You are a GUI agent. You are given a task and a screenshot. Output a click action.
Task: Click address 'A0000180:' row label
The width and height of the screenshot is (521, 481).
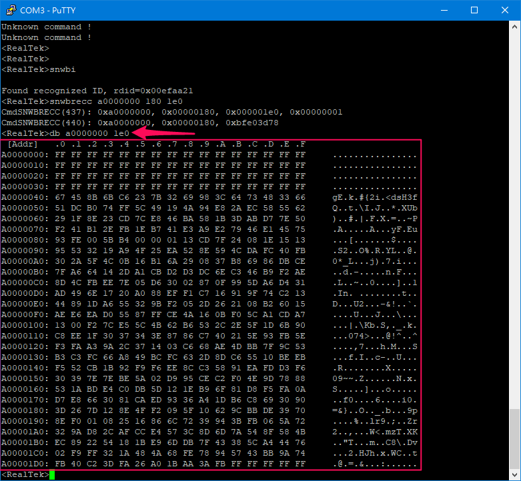pyautogui.click(x=25, y=410)
